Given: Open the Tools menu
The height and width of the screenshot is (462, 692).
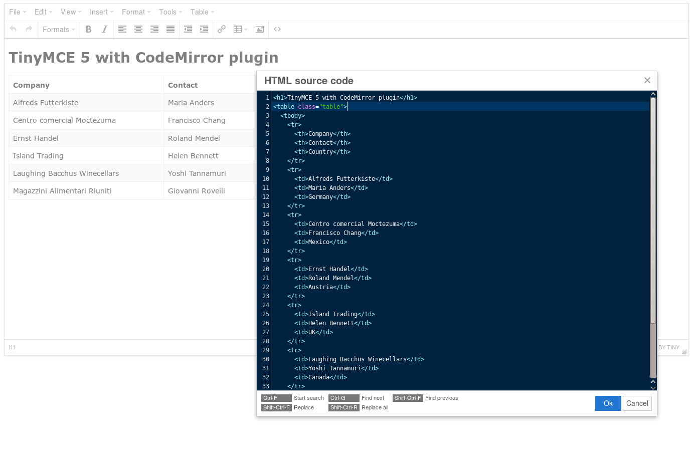Looking at the screenshot, I should (x=170, y=12).
